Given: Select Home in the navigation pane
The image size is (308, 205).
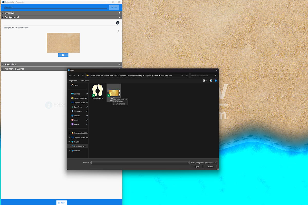Looking at the screenshot, I should [x=75, y=85].
